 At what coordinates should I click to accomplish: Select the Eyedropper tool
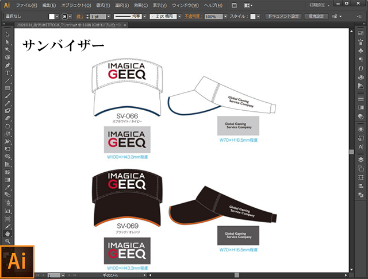tap(7, 187)
